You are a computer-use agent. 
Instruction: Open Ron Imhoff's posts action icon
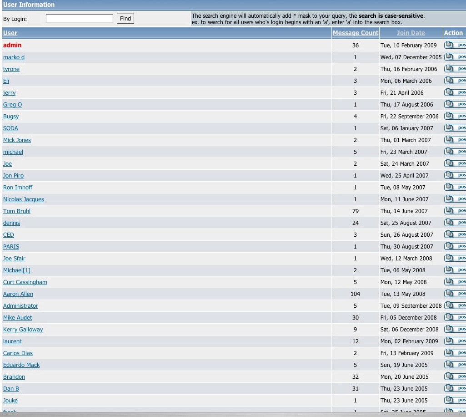[455, 187]
